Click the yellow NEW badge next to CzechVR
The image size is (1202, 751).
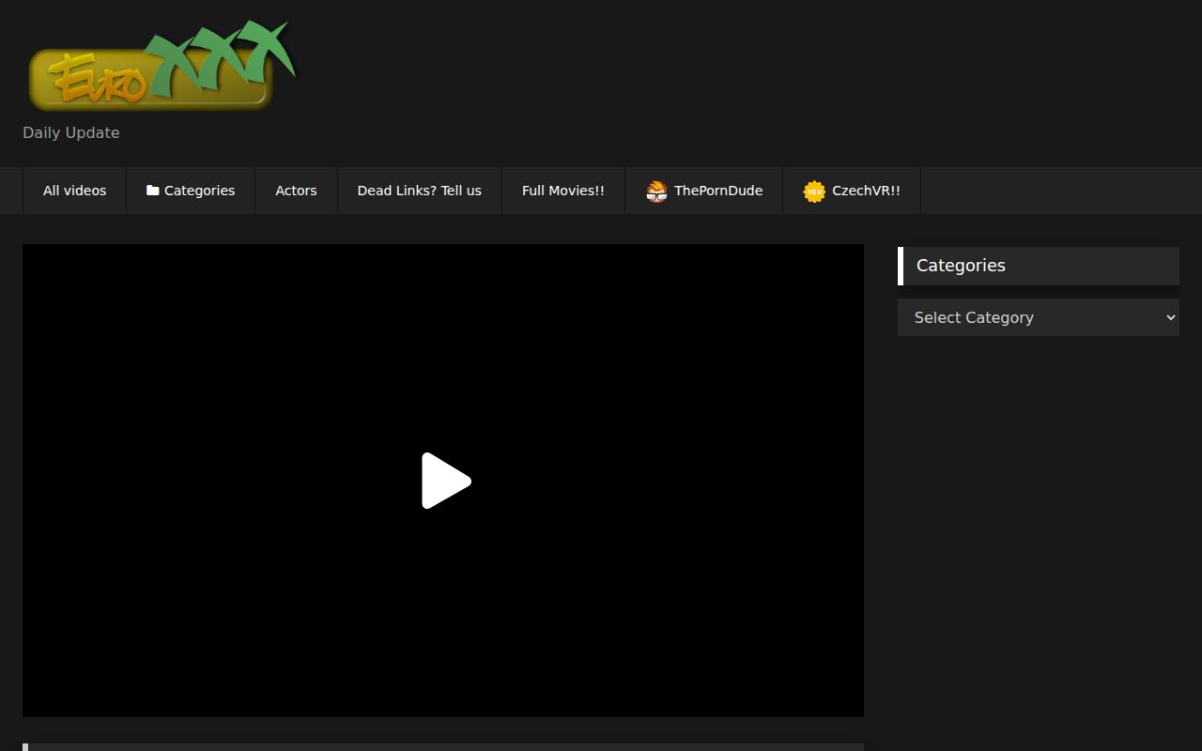pos(813,191)
